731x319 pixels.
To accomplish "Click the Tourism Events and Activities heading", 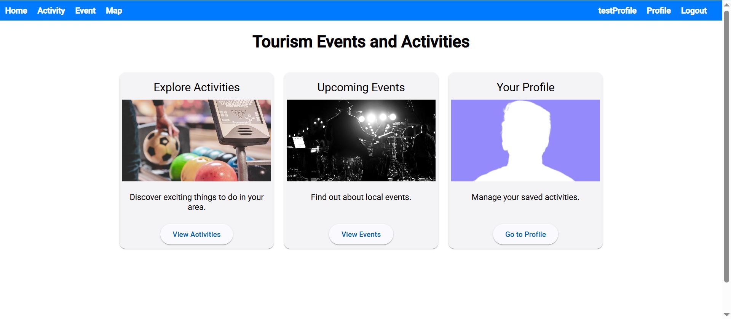I will pos(361,41).
